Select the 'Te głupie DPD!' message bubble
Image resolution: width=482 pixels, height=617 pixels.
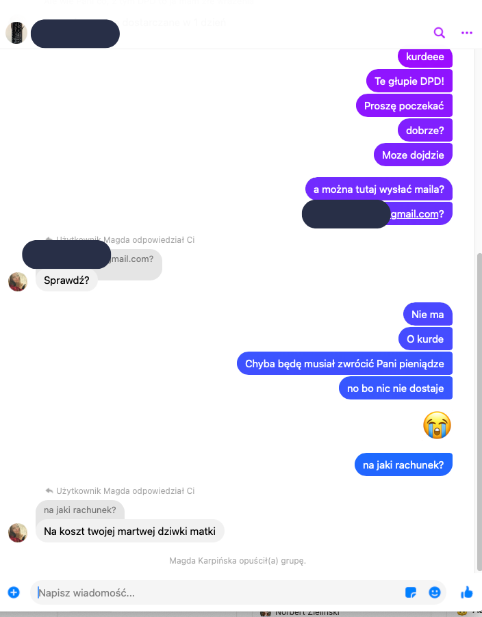click(409, 81)
